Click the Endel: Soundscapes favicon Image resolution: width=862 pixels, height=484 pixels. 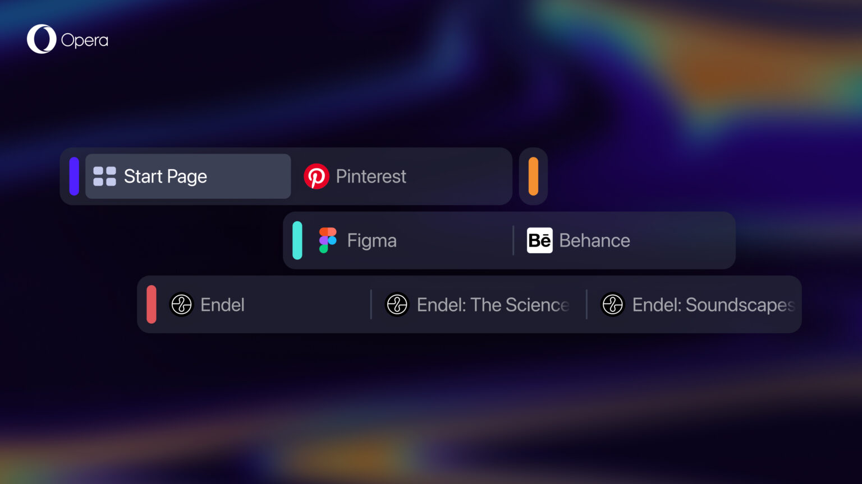coord(613,305)
